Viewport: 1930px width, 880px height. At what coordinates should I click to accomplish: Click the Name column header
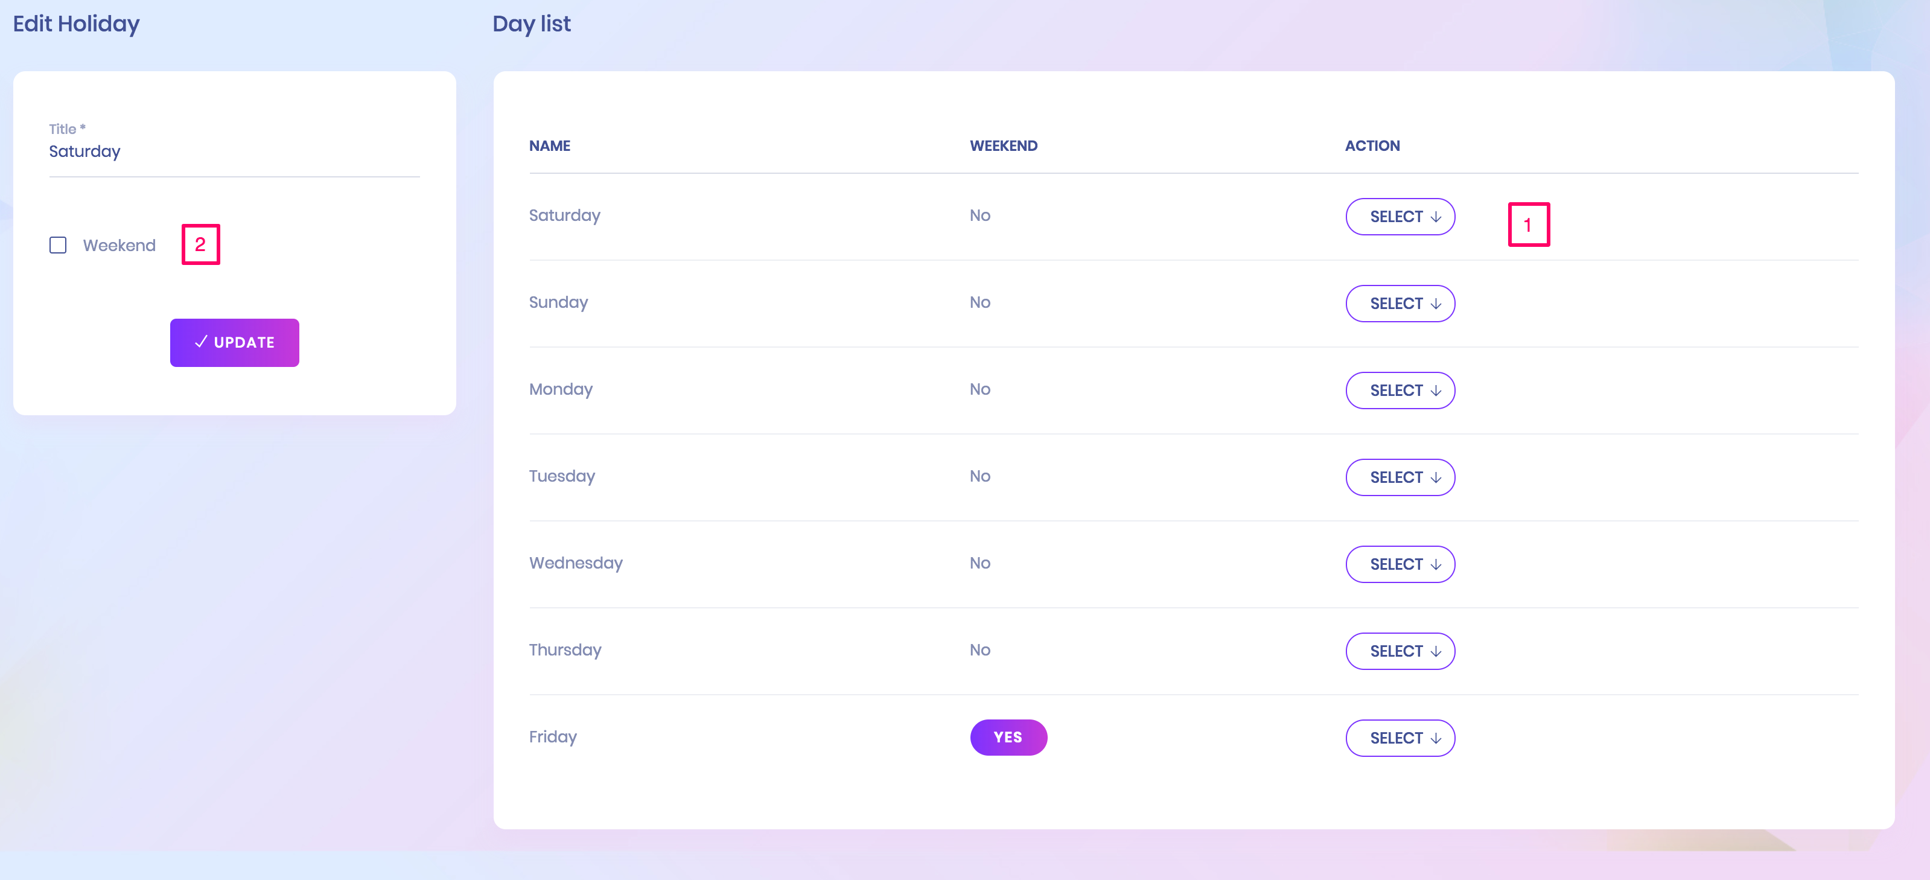[549, 146]
